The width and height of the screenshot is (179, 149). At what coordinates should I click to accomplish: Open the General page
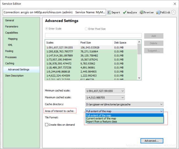[x=10, y=20]
